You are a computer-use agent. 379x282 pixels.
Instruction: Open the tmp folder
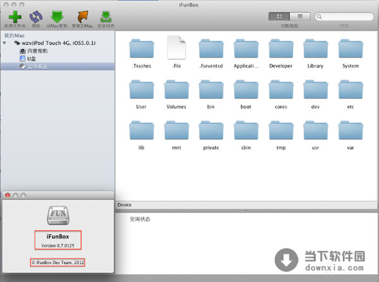pos(281,131)
